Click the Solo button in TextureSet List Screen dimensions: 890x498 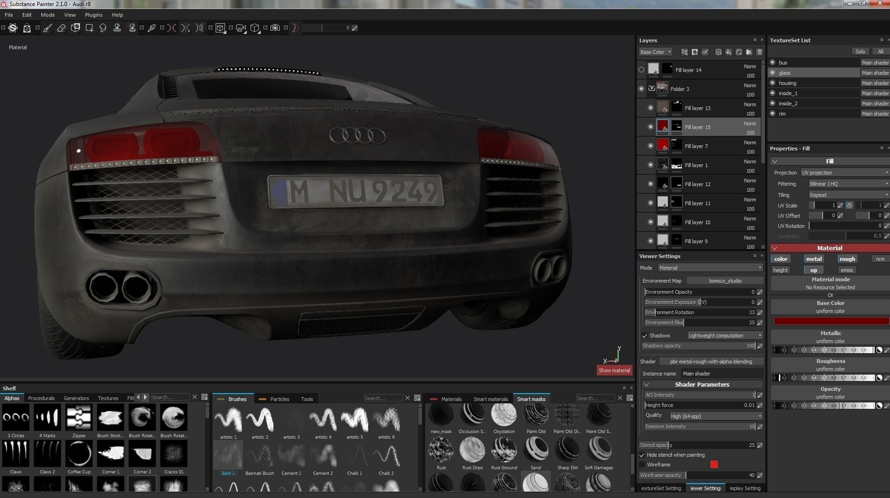point(860,52)
